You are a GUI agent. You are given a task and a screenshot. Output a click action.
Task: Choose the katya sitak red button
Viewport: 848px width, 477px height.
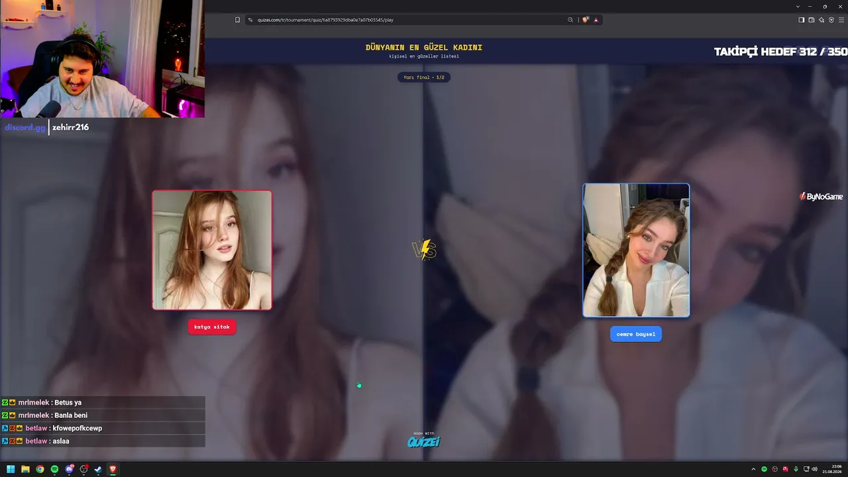212,327
